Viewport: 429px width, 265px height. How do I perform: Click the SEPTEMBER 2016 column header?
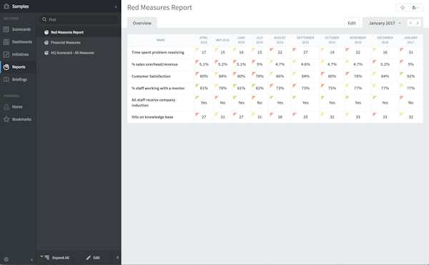coord(305,40)
